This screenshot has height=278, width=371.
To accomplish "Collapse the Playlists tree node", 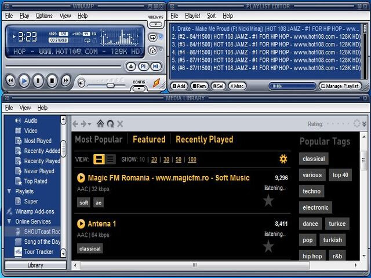I will click(x=9, y=191).
